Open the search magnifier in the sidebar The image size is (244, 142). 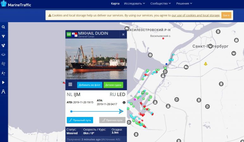pos(3,27)
